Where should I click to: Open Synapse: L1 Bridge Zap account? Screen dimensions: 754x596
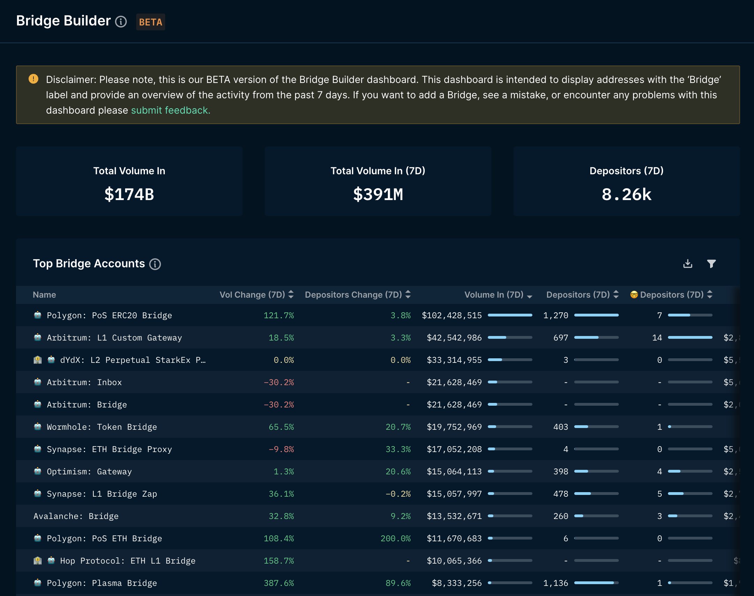pyautogui.click(x=102, y=494)
